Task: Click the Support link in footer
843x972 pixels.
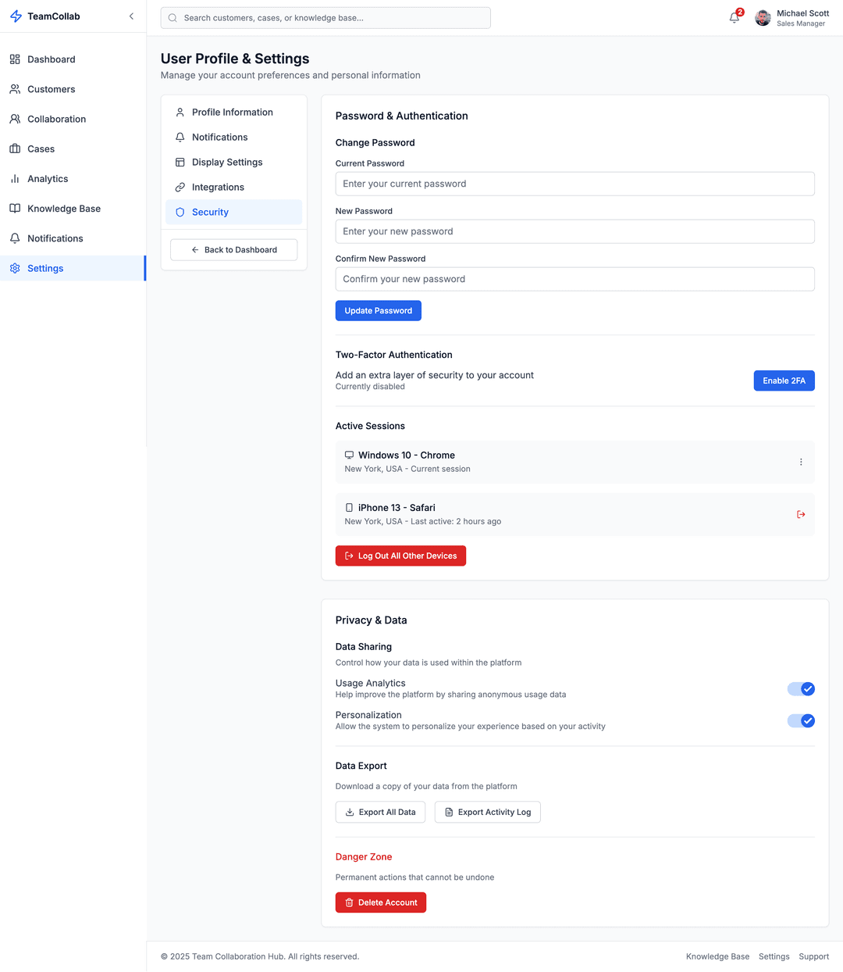Action: pos(813,956)
